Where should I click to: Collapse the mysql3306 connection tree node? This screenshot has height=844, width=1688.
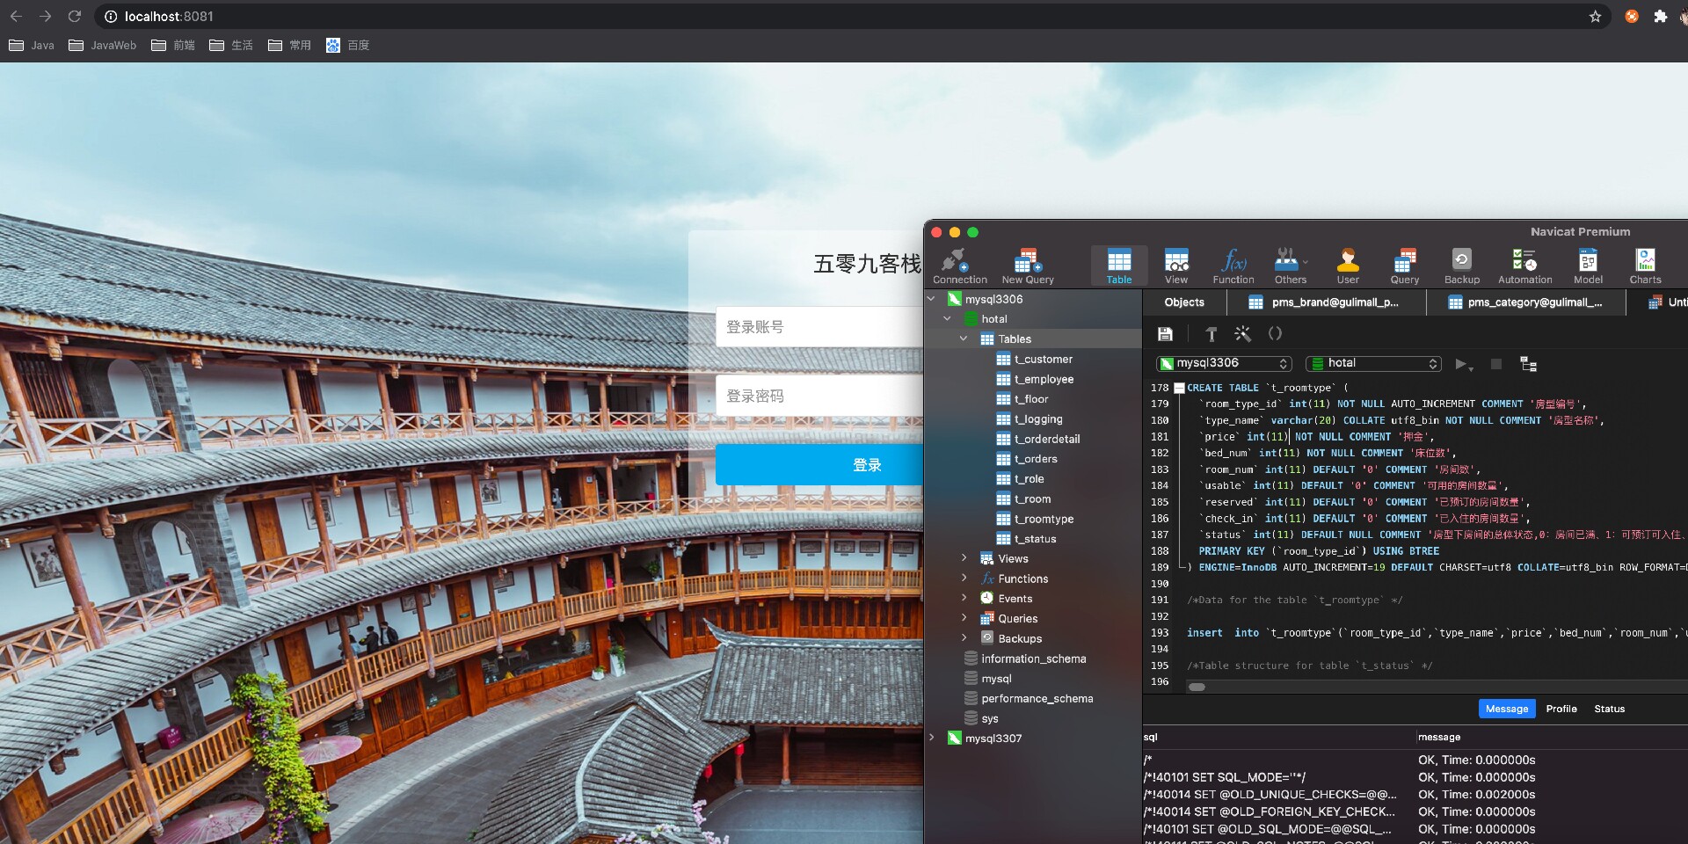pos(931,299)
